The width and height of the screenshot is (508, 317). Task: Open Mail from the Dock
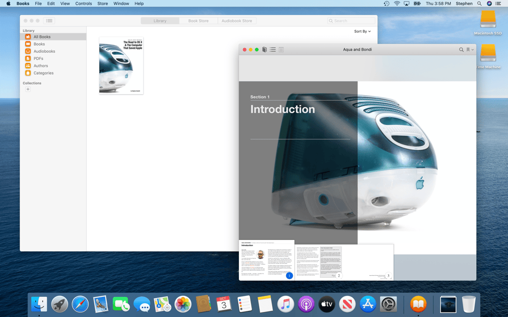pos(100,304)
